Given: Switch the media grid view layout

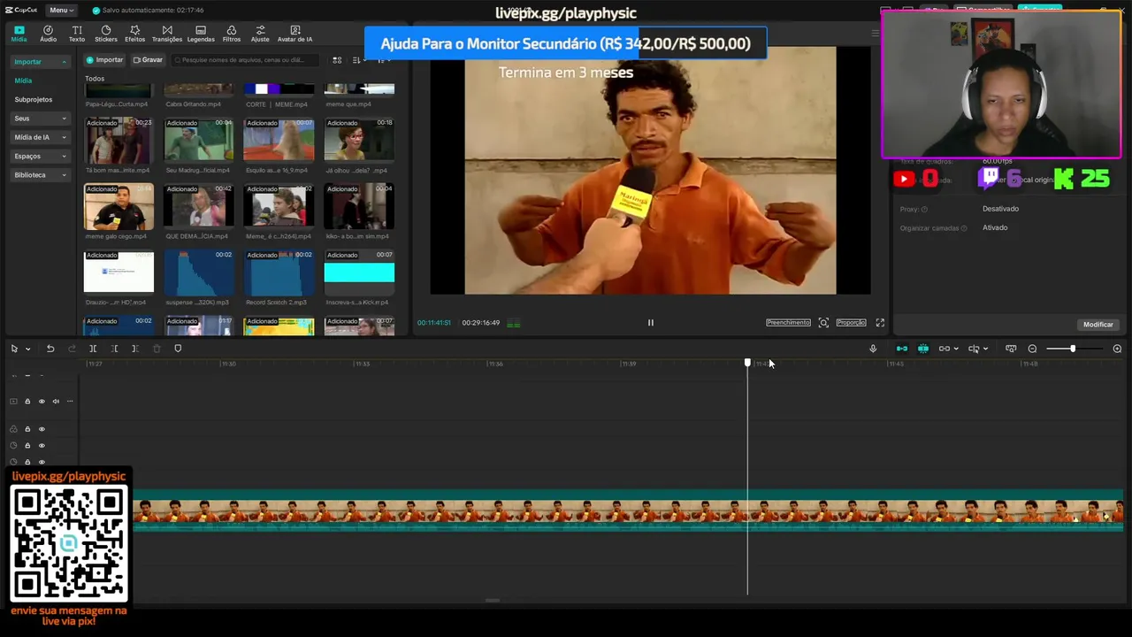Looking at the screenshot, I should (x=337, y=60).
